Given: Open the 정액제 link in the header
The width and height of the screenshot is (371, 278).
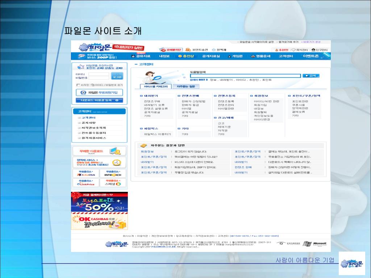Looking at the screenshot, I should coord(219,50).
